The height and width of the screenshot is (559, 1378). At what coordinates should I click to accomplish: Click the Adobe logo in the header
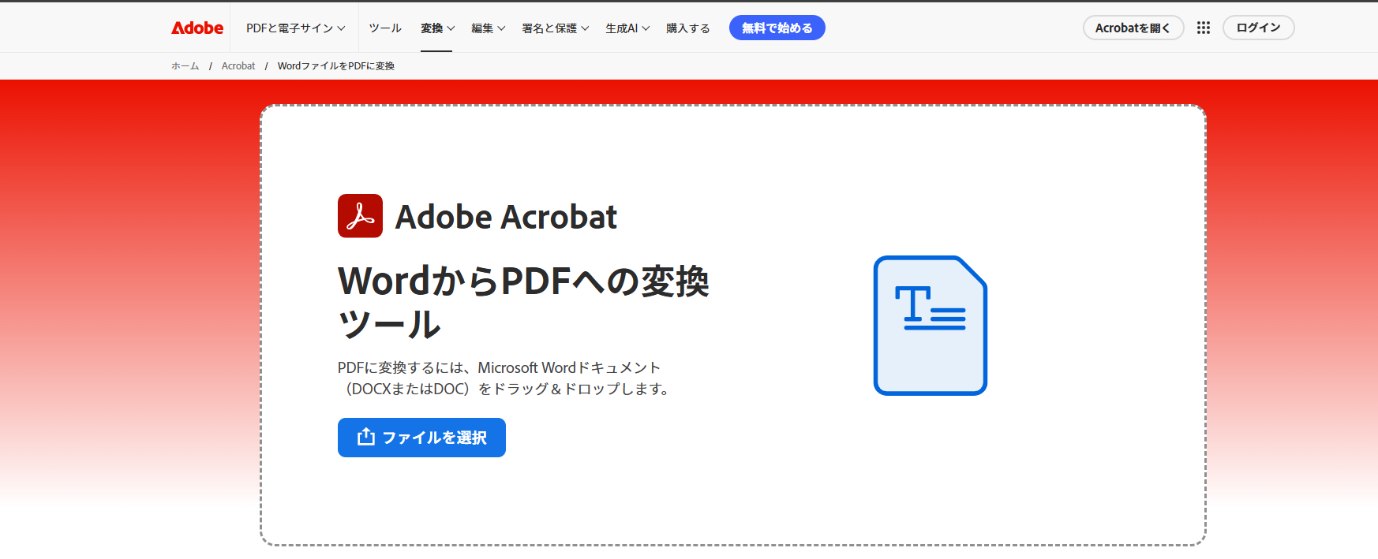197,28
